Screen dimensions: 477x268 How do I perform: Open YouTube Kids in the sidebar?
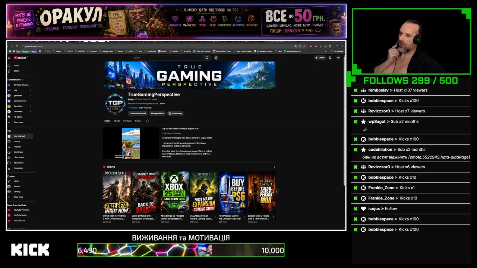pyautogui.click(x=19, y=220)
